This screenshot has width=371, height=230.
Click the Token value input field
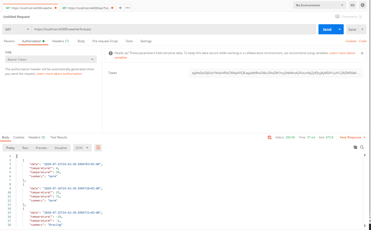(x=276, y=73)
